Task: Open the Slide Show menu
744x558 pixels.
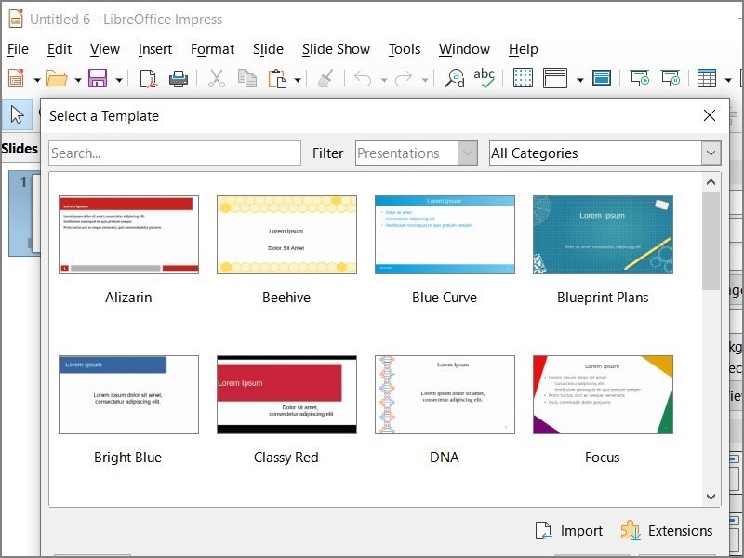Action: 336,49
